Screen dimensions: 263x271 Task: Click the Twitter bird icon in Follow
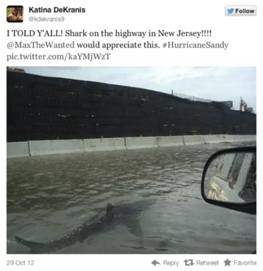click(230, 11)
